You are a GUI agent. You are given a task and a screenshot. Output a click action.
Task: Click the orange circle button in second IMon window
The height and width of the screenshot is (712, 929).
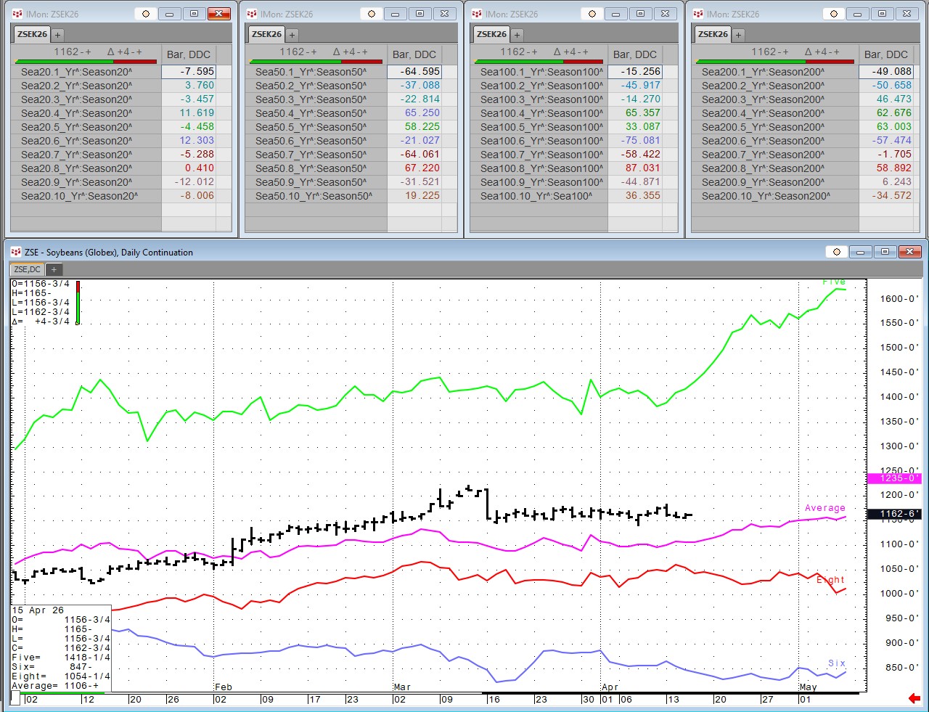point(371,14)
